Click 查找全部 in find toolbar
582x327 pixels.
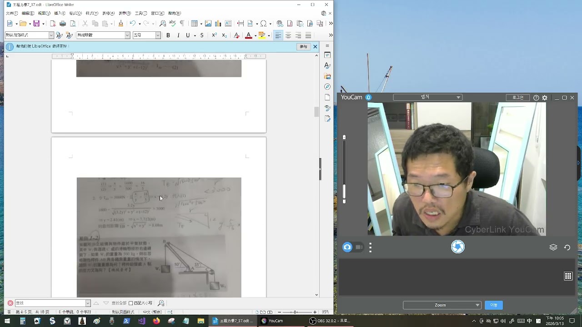[119, 303]
